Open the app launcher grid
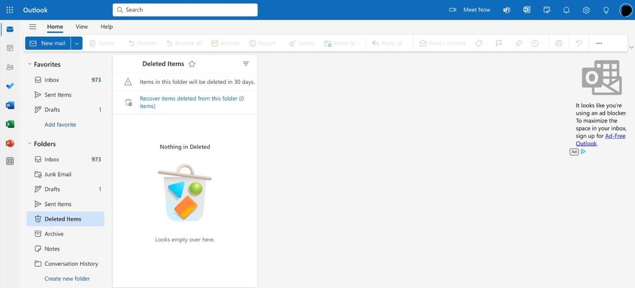Screen dimensions: 635x288 point(10,10)
